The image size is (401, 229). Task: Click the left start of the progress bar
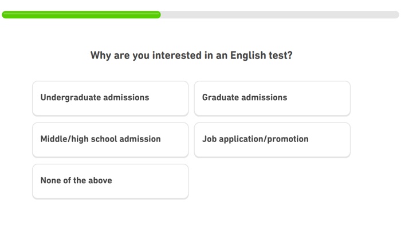click(x=6, y=15)
